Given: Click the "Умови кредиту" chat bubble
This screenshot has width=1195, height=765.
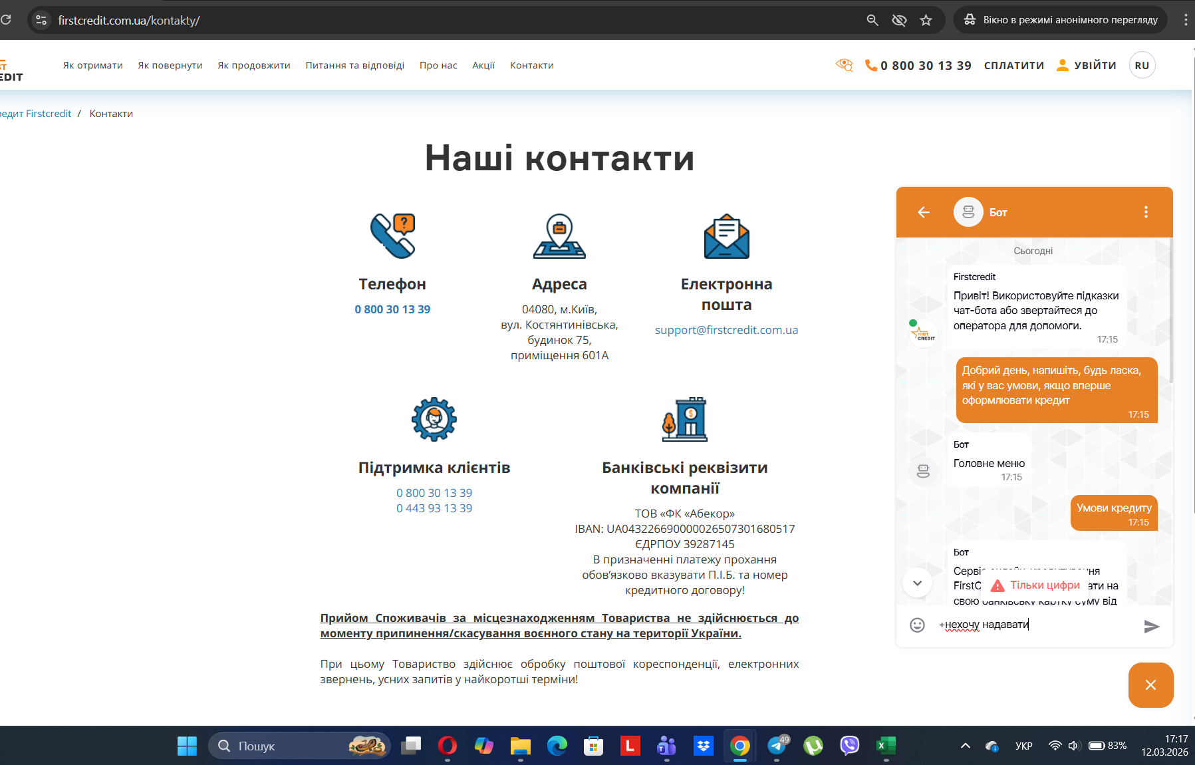Looking at the screenshot, I should [x=1114, y=513].
